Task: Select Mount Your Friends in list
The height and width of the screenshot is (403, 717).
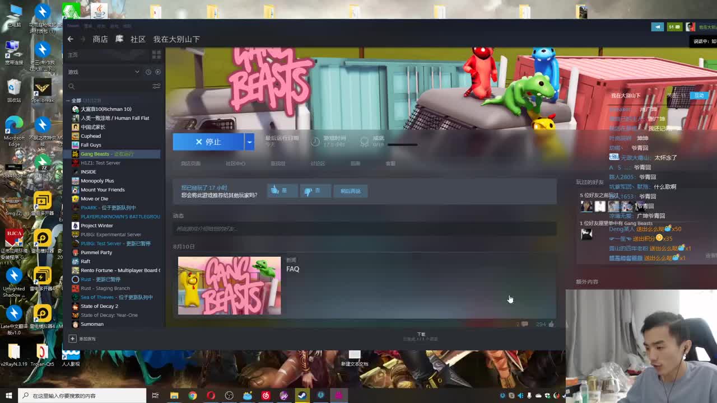Action: (x=103, y=190)
